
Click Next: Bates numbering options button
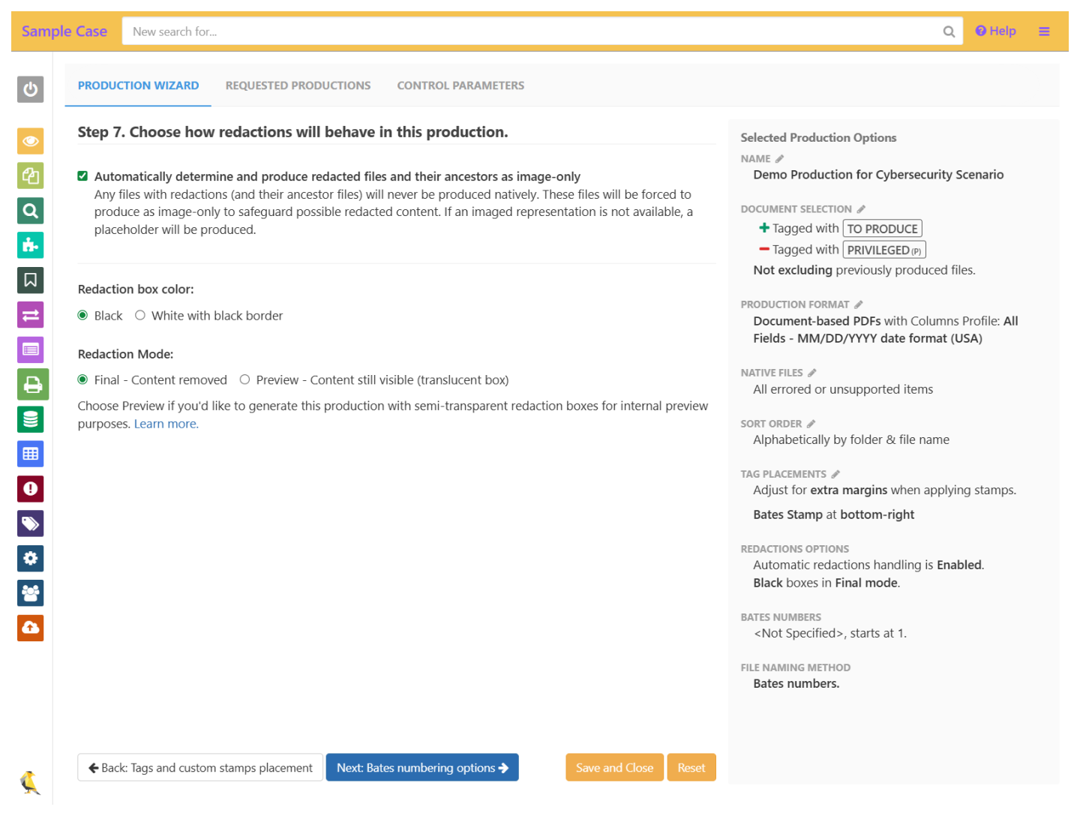[422, 767]
